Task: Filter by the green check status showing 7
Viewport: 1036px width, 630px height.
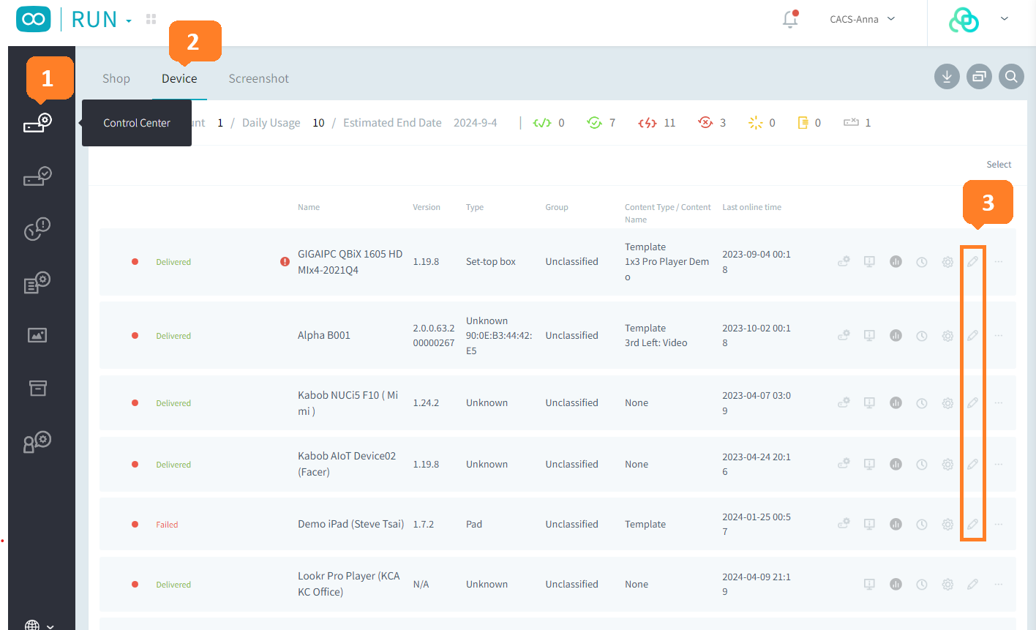Action: click(x=601, y=123)
